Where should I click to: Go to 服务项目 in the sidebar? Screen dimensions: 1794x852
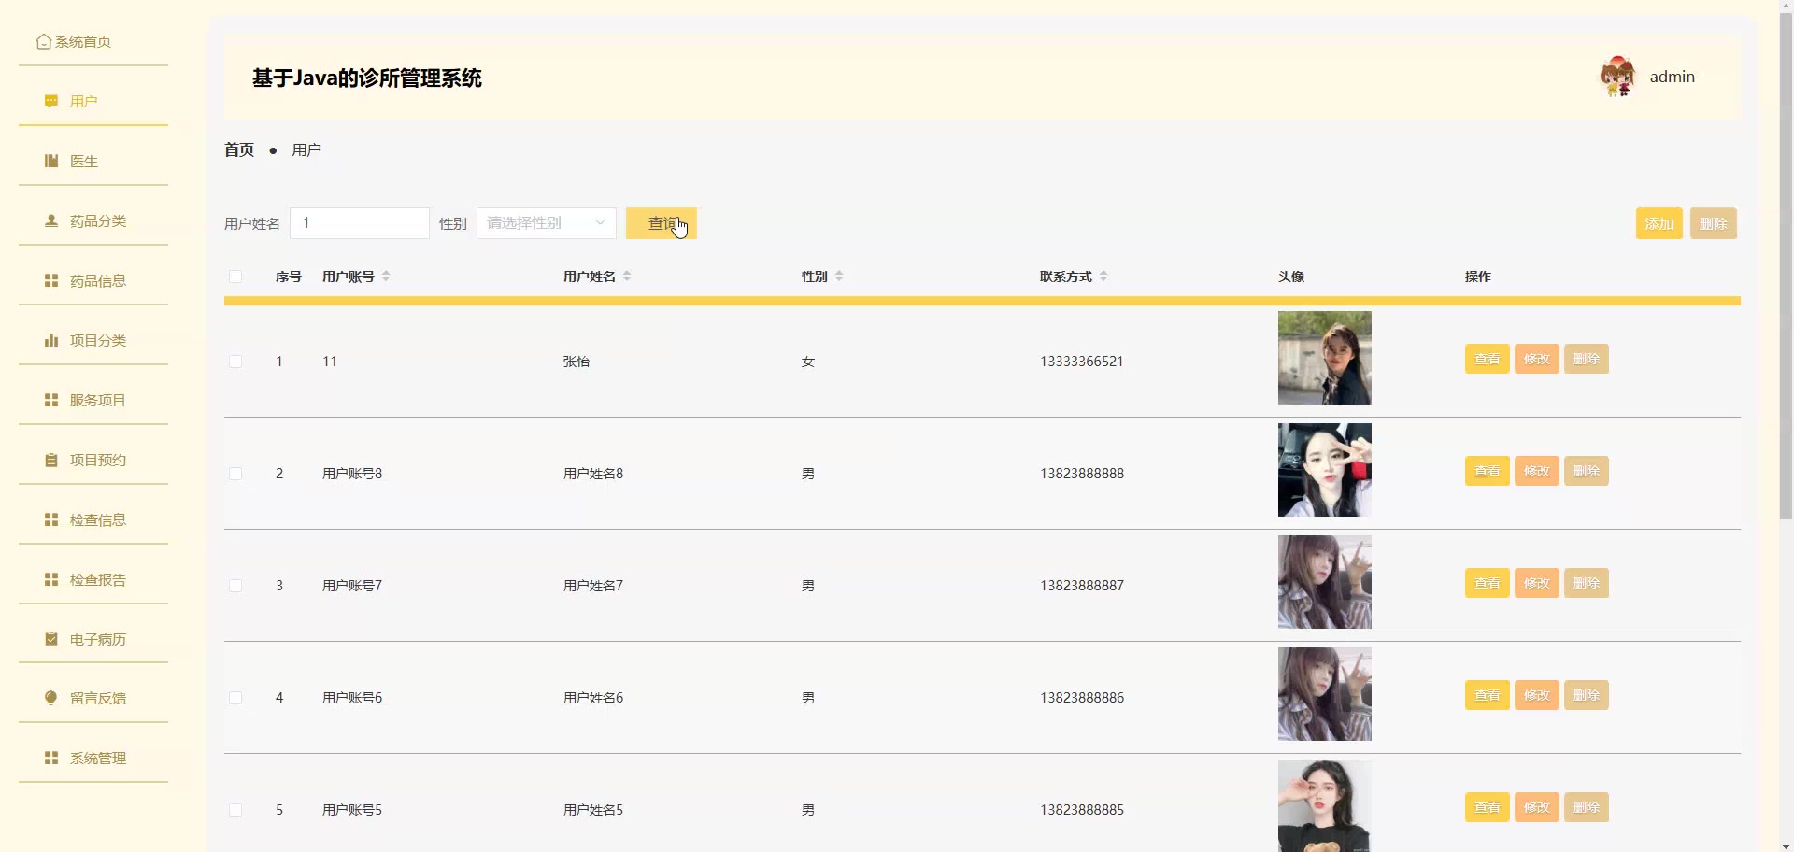point(93,400)
